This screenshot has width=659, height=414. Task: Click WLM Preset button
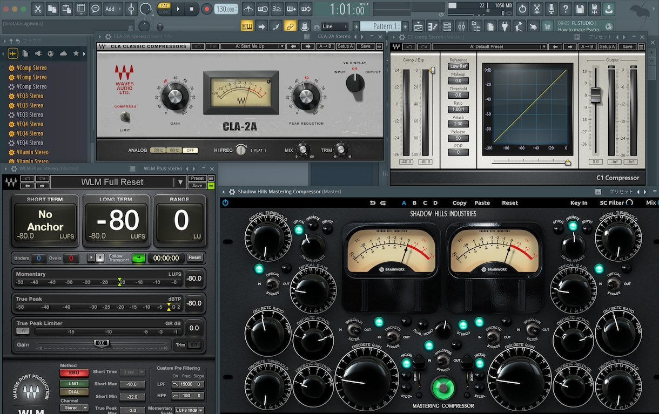197,178
